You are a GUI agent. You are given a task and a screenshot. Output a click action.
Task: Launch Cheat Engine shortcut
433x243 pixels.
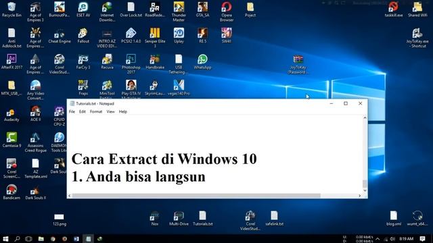[60, 36]
